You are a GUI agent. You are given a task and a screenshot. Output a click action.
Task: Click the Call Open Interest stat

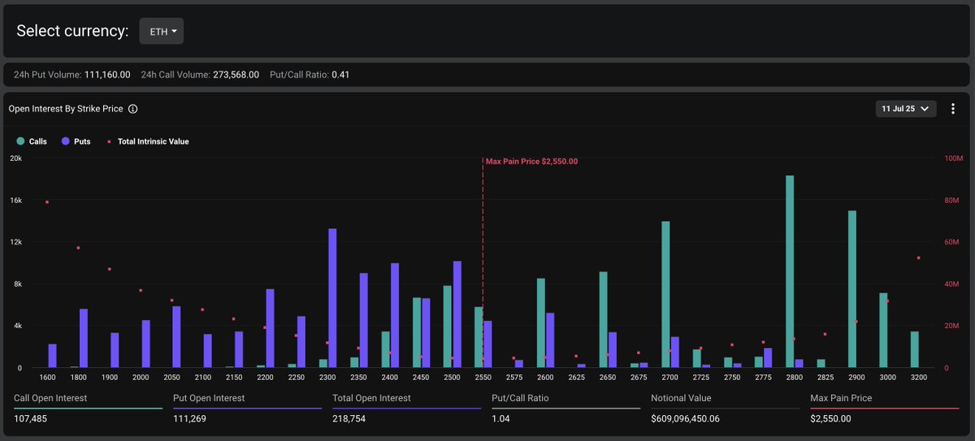[x=88, y=408]
